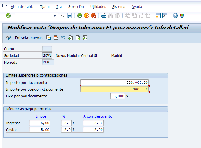Click the empty Grupo field

pyautogui.click(x=47, y=49)
